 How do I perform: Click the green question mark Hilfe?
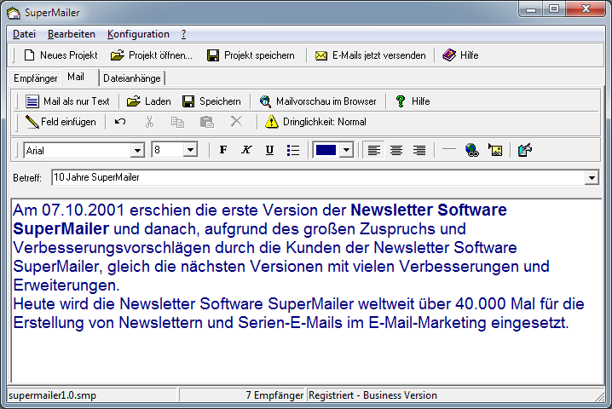tap(400, 101)
